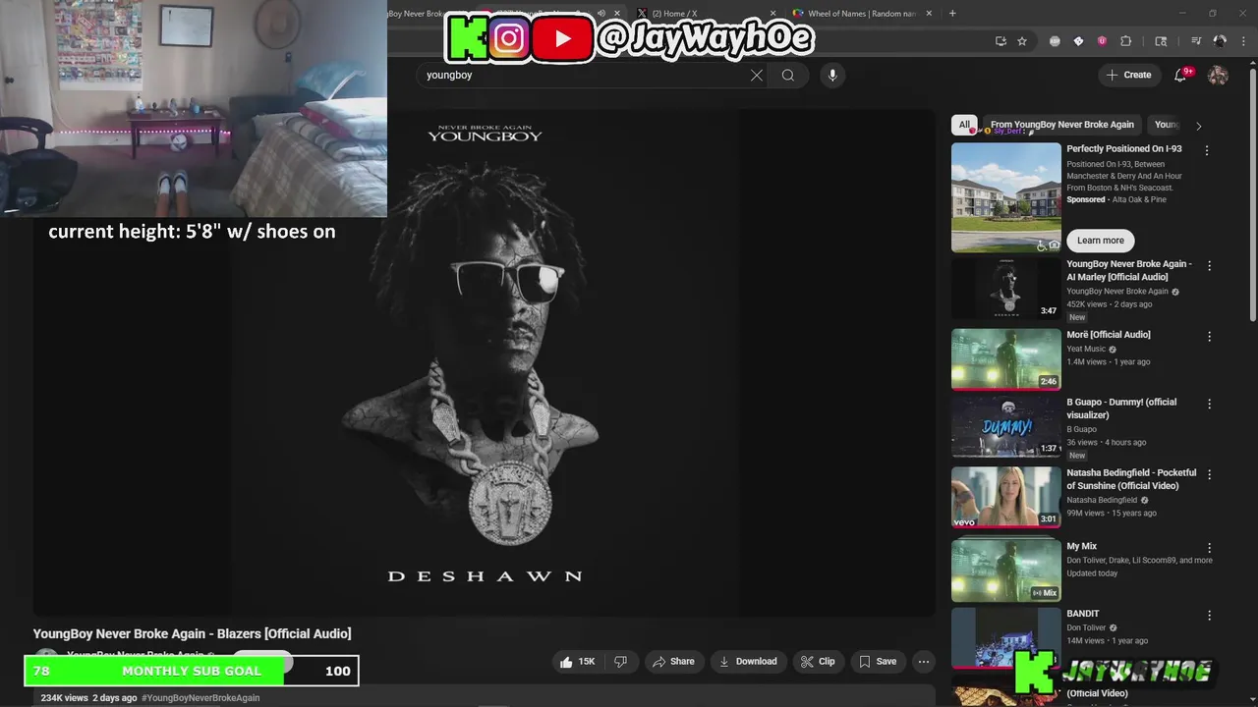Click the BANDIT video title
1258x707 pixels.
[1083, 614]
